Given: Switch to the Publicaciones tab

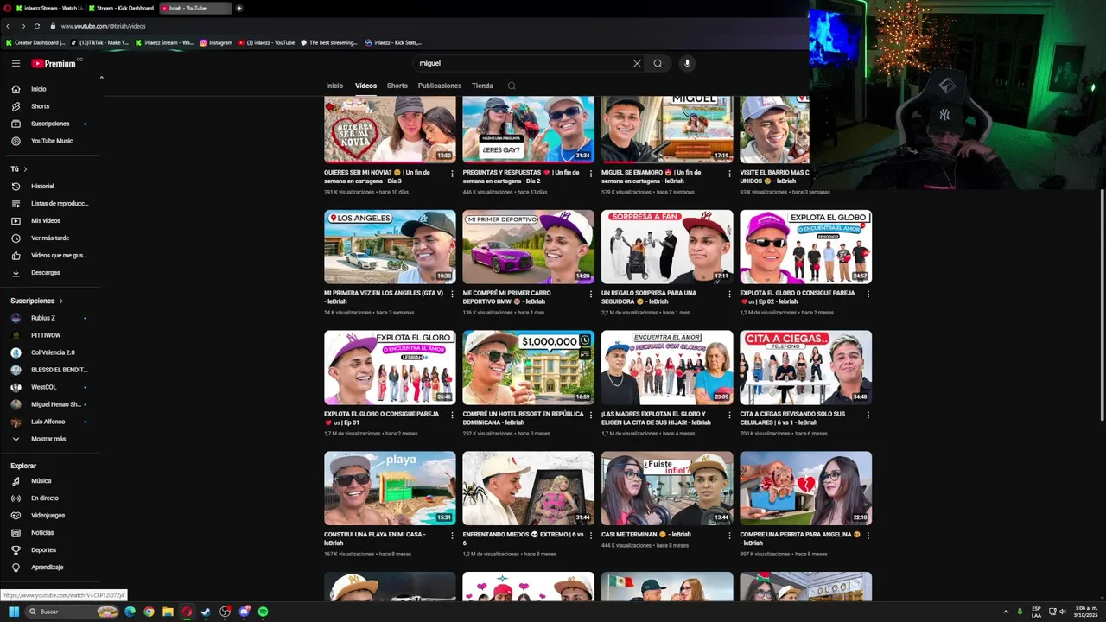Looking at the screenshot, I should click(x=440, y=86).
